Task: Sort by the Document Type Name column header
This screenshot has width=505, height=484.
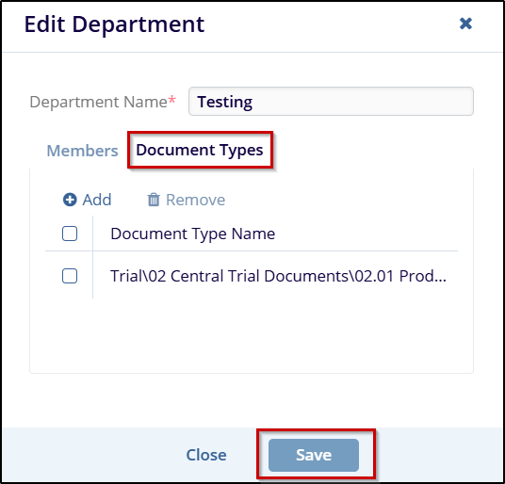Action: (x=192, y=234)
